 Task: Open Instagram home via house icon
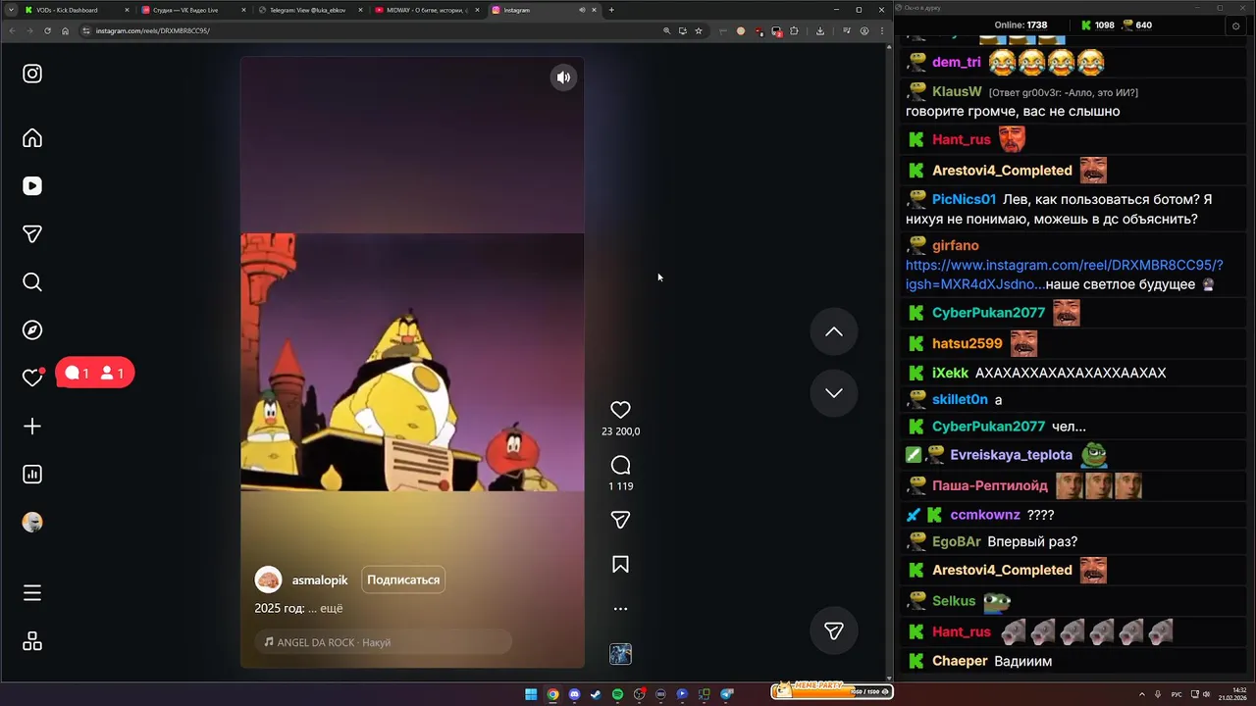pos(32,138)
